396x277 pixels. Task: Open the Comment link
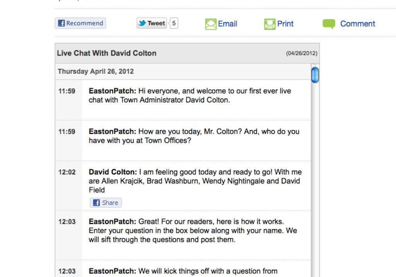click(x=357, y=24)
